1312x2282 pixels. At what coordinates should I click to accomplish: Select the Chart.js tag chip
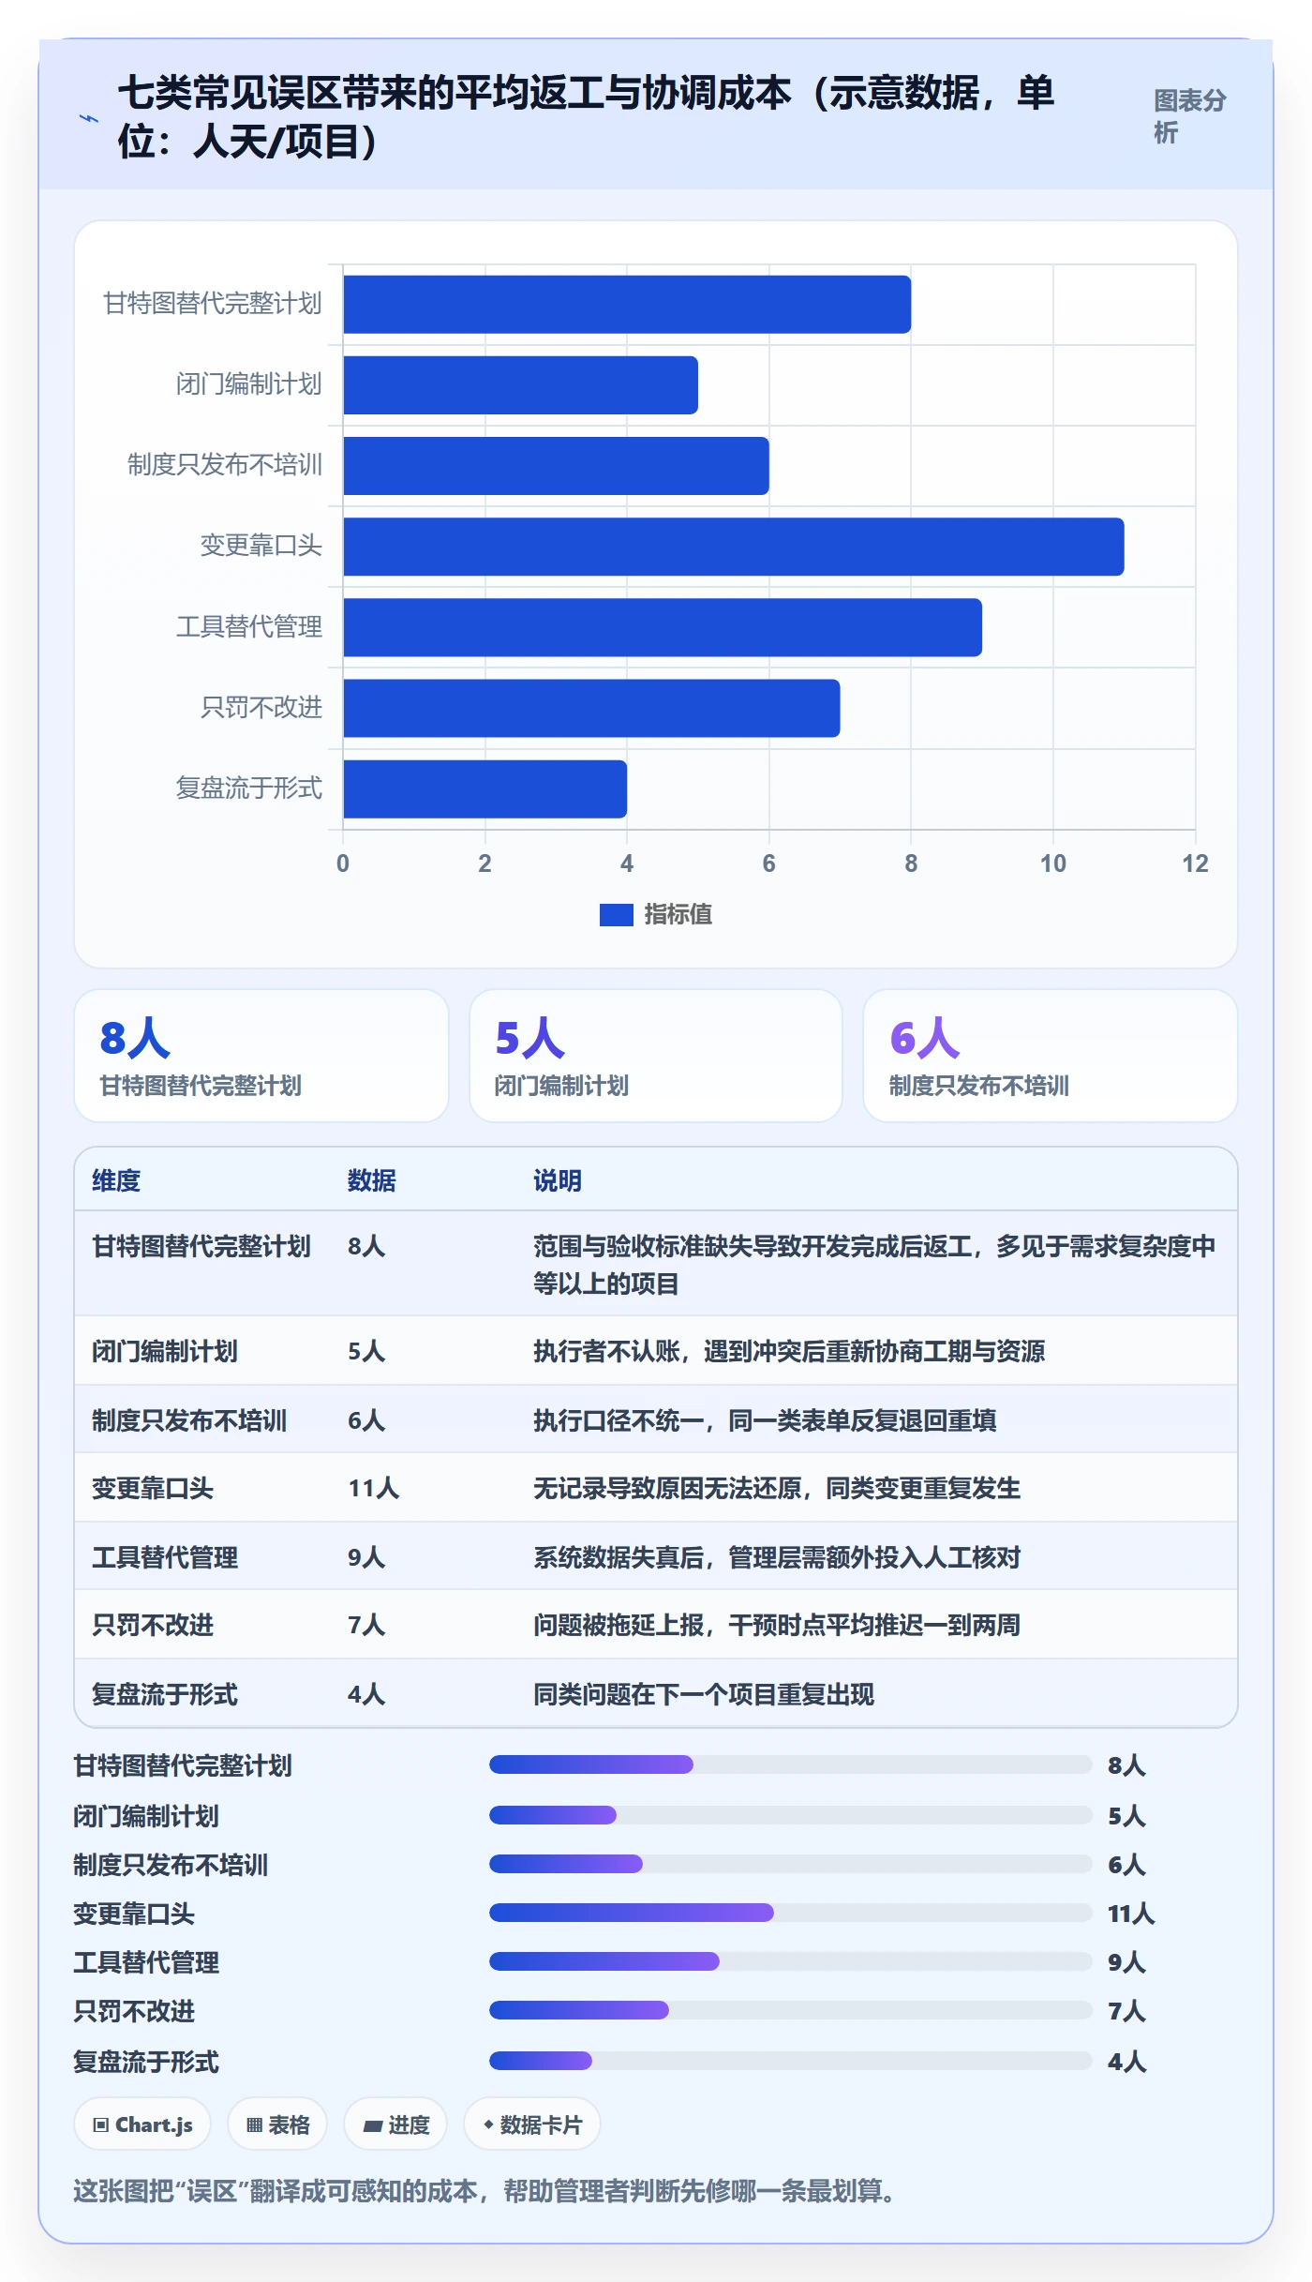coord(142,2124)
